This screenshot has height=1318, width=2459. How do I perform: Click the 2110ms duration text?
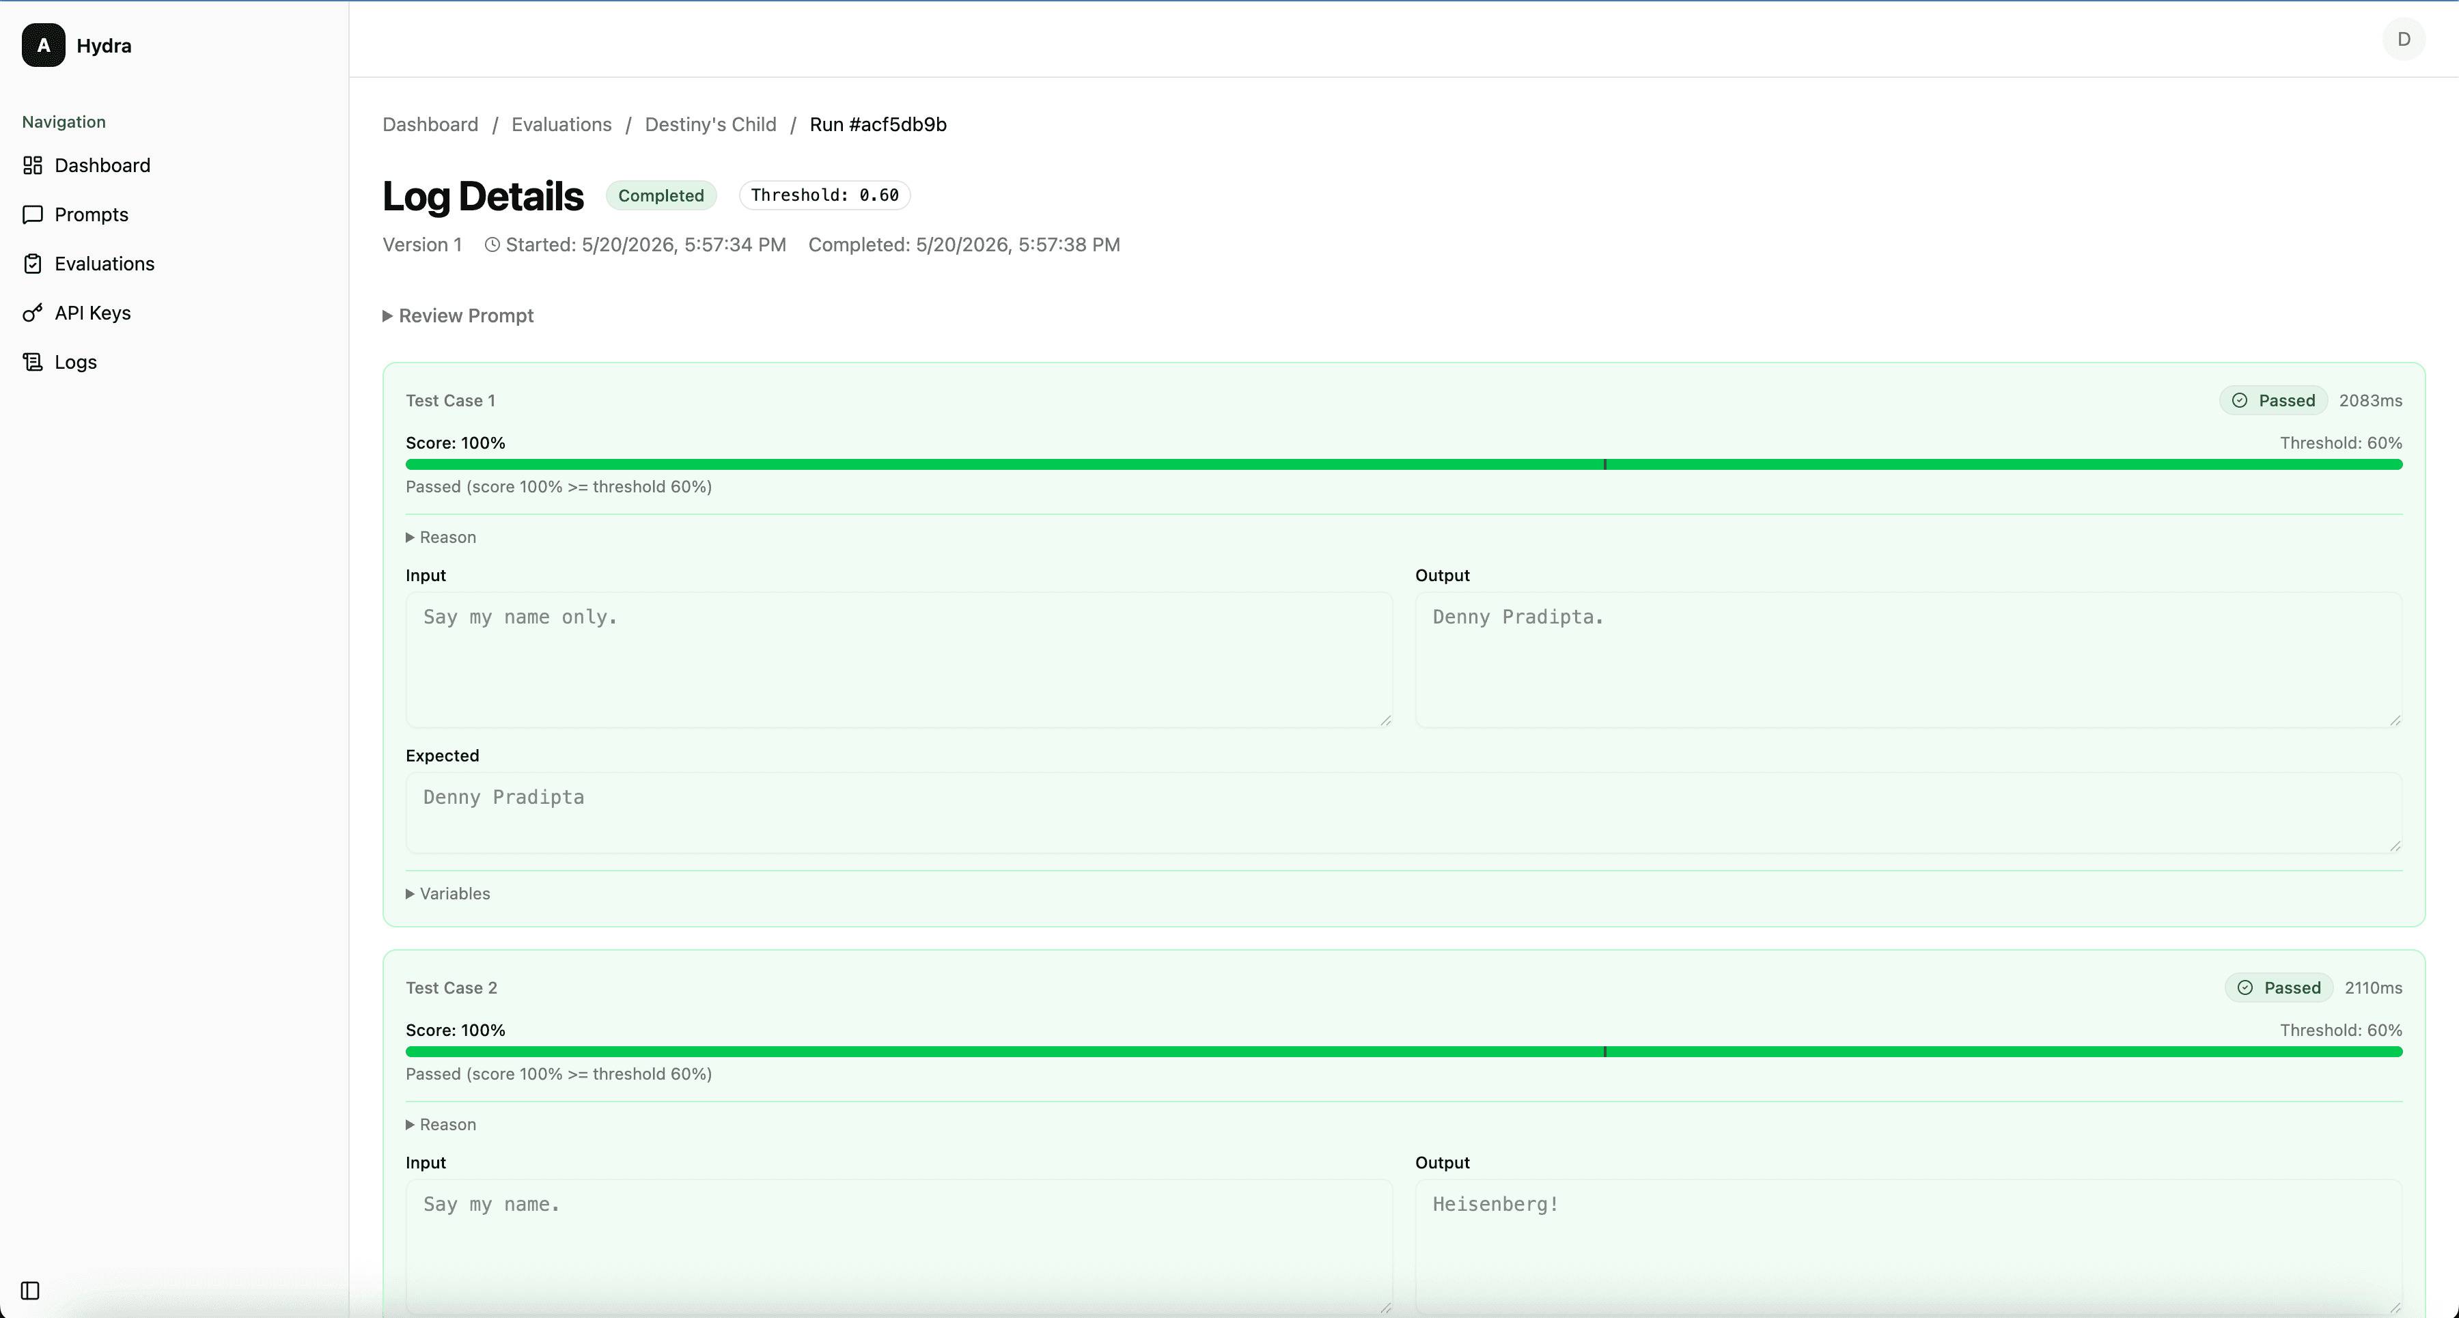tap(2373, 987)
